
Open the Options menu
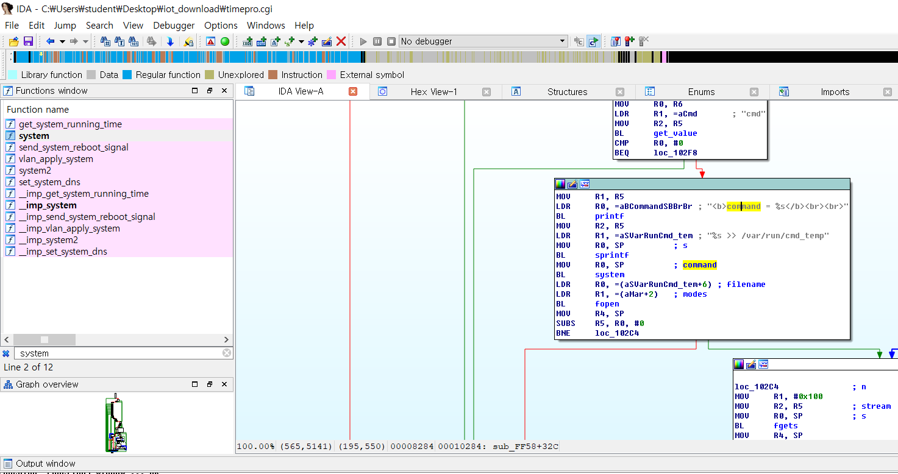(x=221, y=25)
